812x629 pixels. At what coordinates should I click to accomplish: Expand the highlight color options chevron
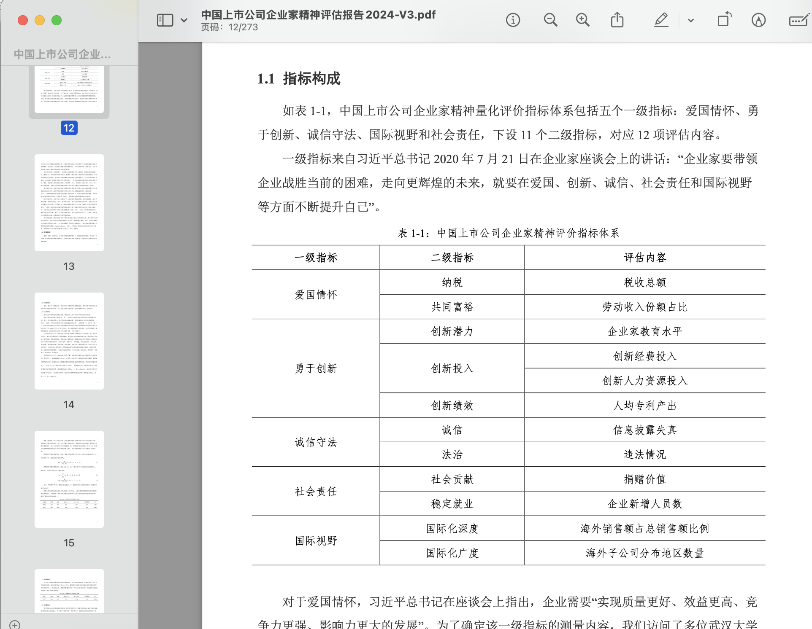click(x=691, y=20)
